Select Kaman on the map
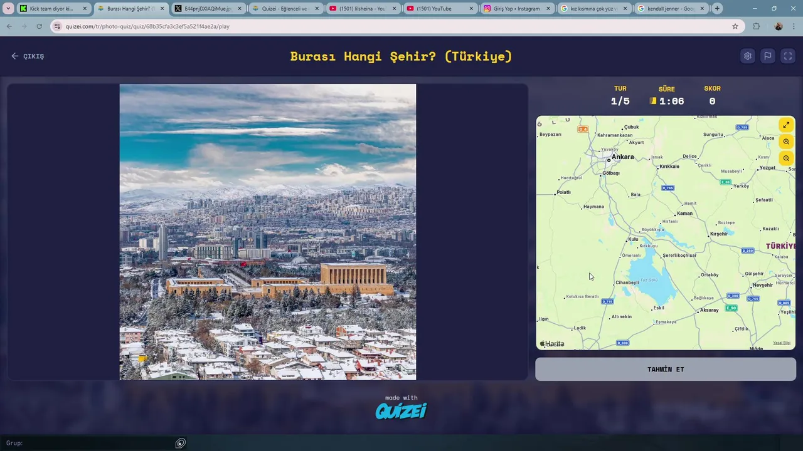 click(684, 214)
